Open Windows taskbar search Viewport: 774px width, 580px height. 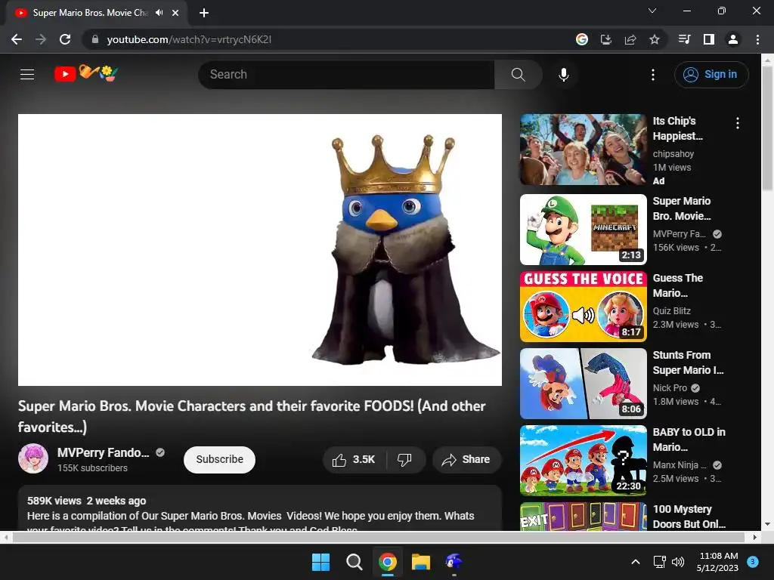pos(354,562)
